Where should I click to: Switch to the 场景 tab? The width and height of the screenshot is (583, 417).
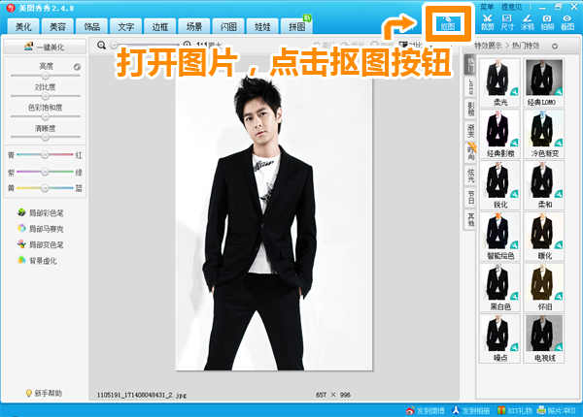tap(194, 27)
